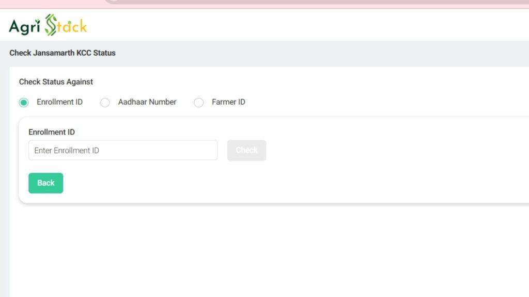The height and width of the screenshot is (297, 529).
Task: Choose the Aadhaar Number radio option
Action: pos(105,103)
